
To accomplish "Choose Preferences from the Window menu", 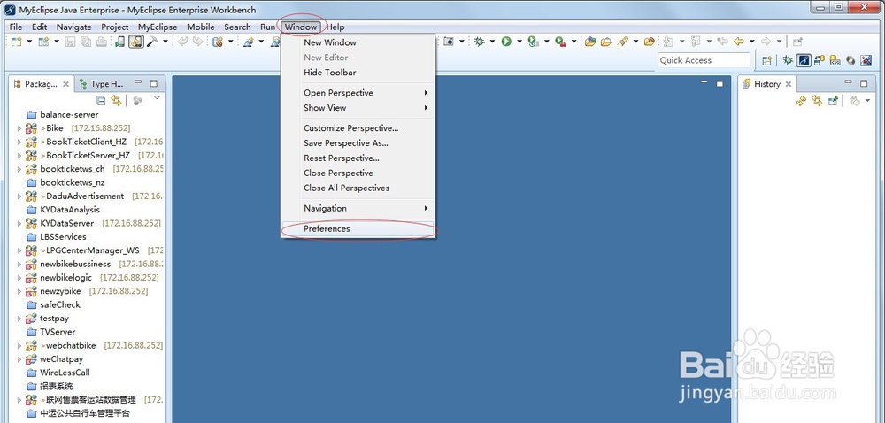I will tap(358, 228).
